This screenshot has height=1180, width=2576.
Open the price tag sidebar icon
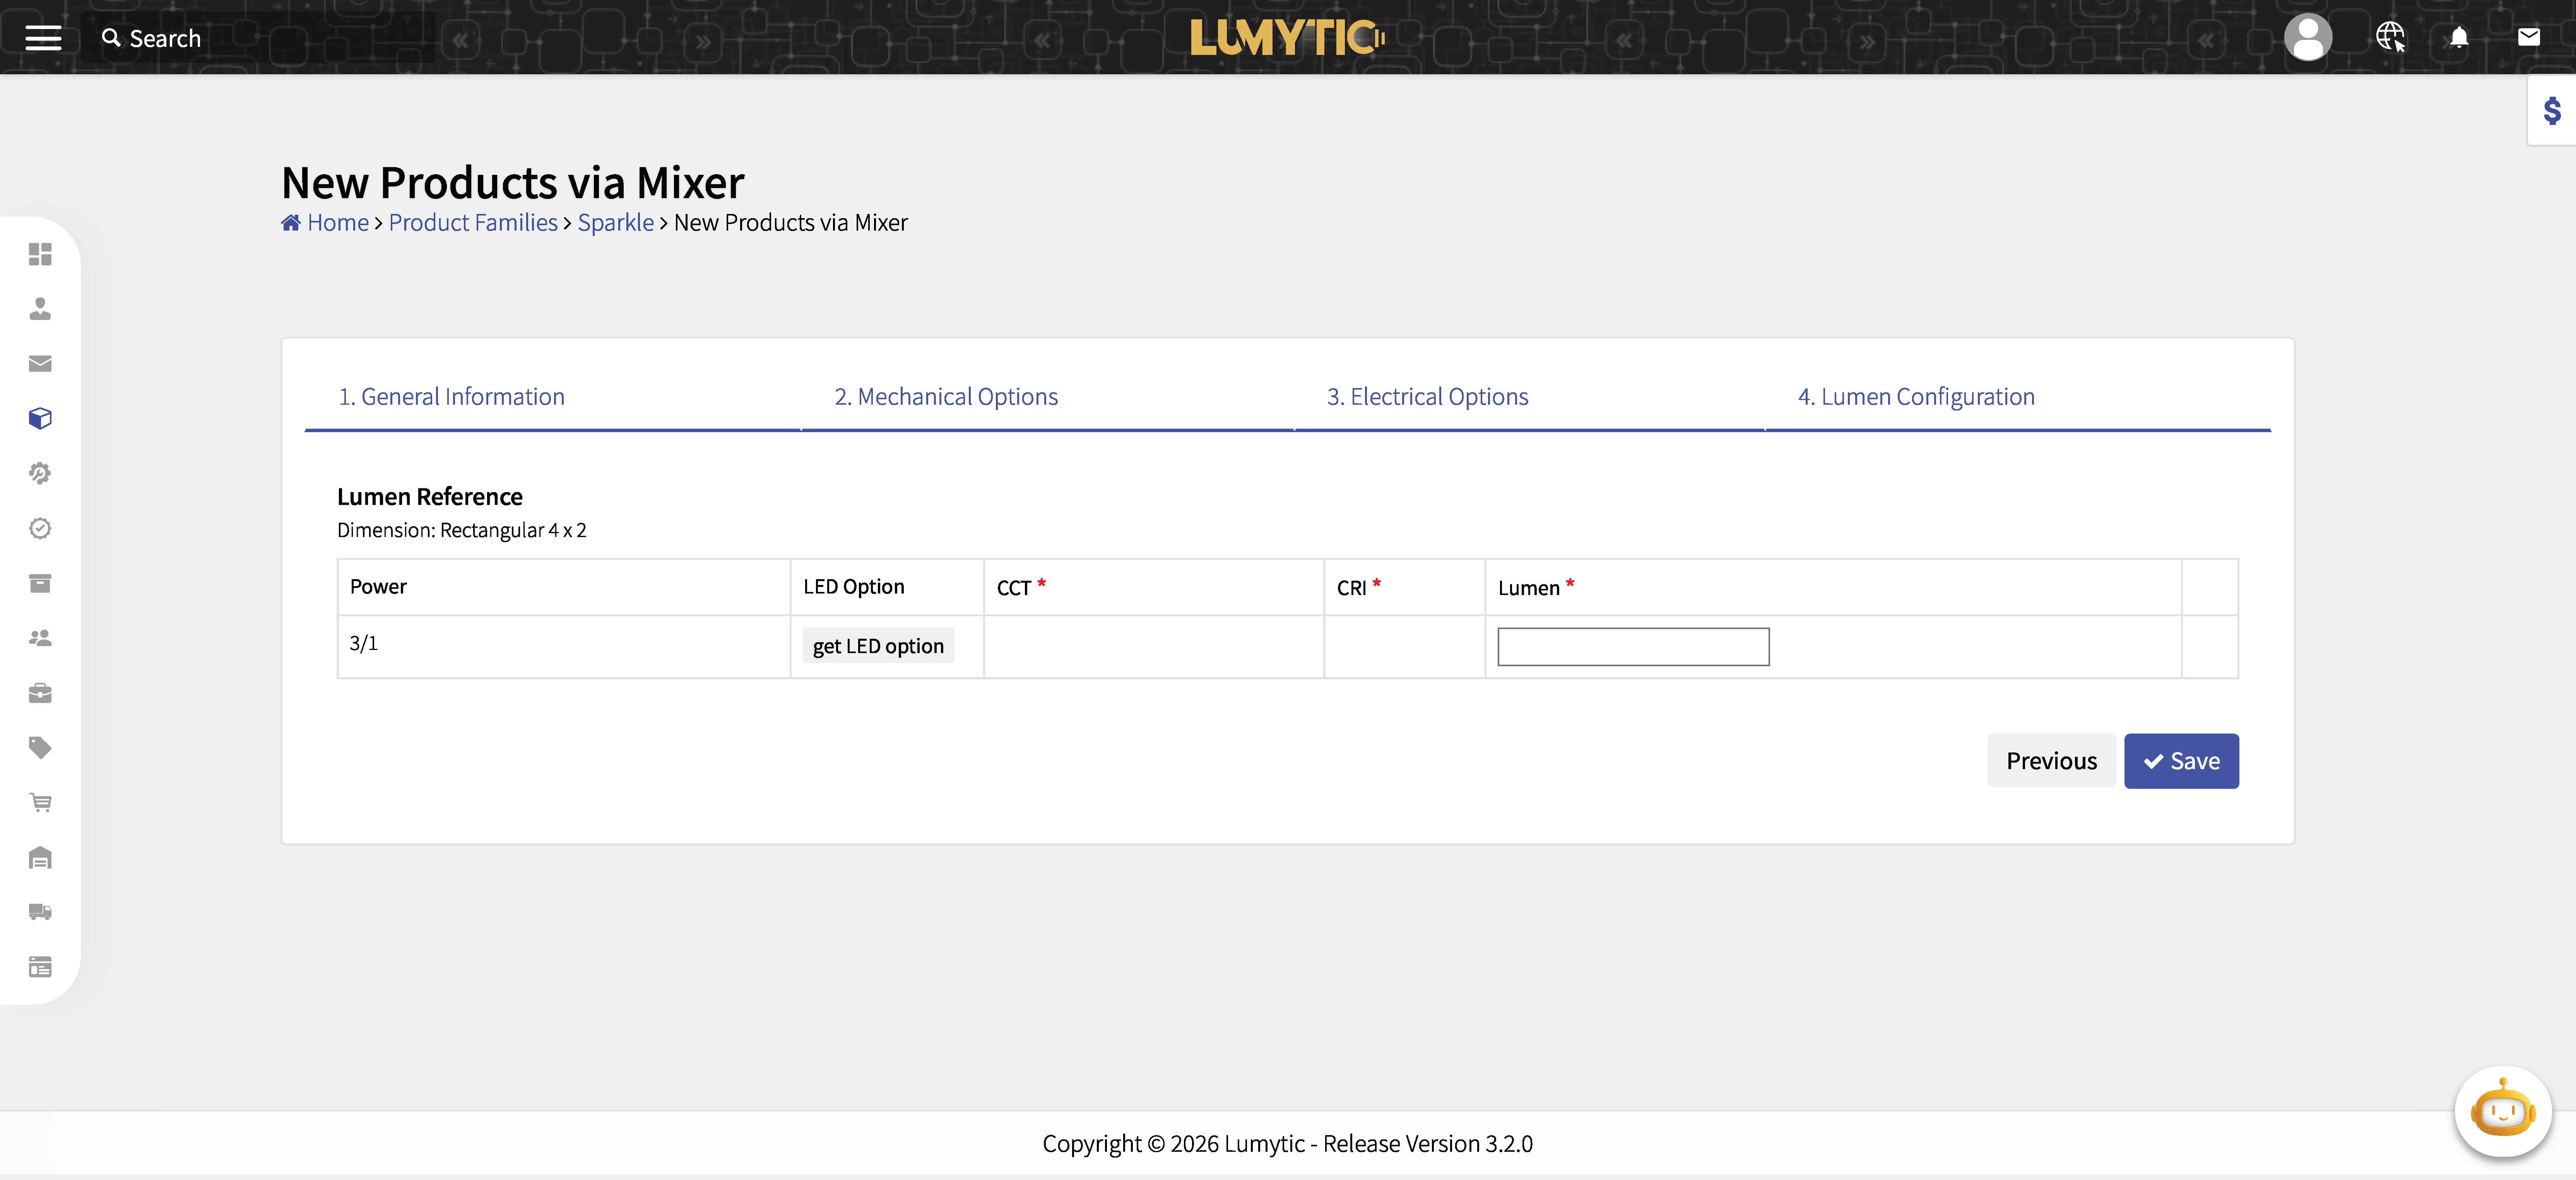tap(40, 747)
